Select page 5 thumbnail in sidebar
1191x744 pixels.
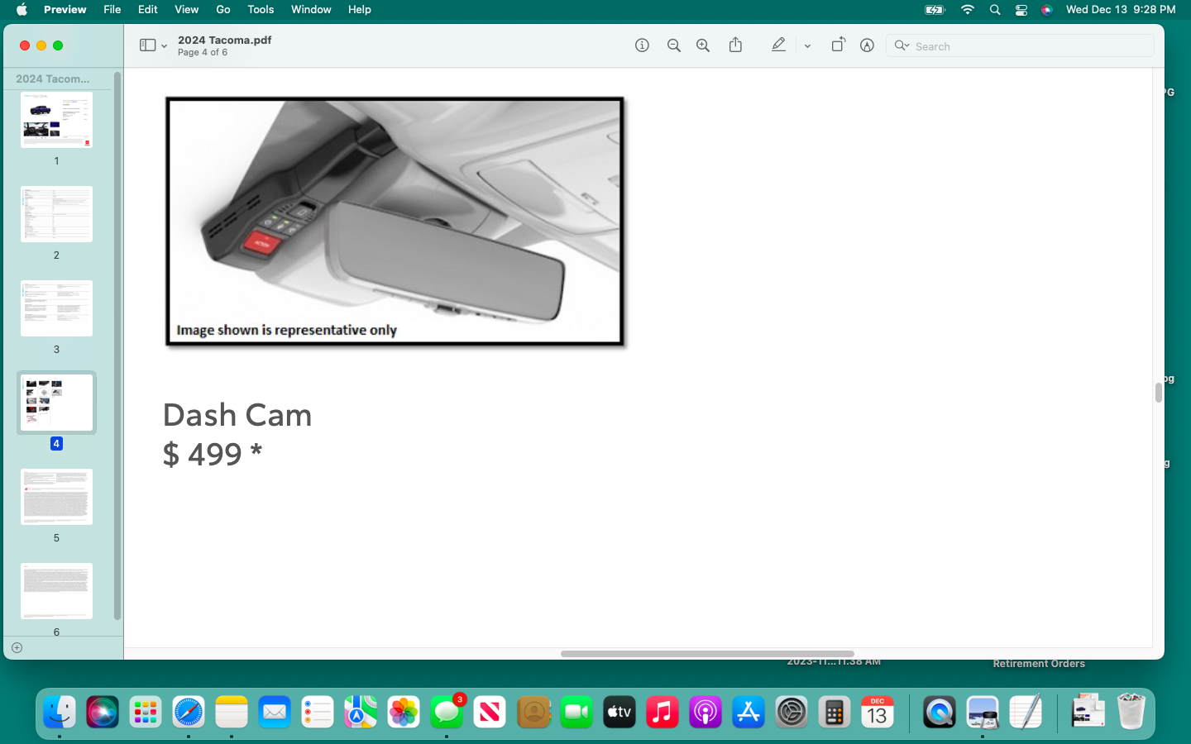tap(56, 497)
